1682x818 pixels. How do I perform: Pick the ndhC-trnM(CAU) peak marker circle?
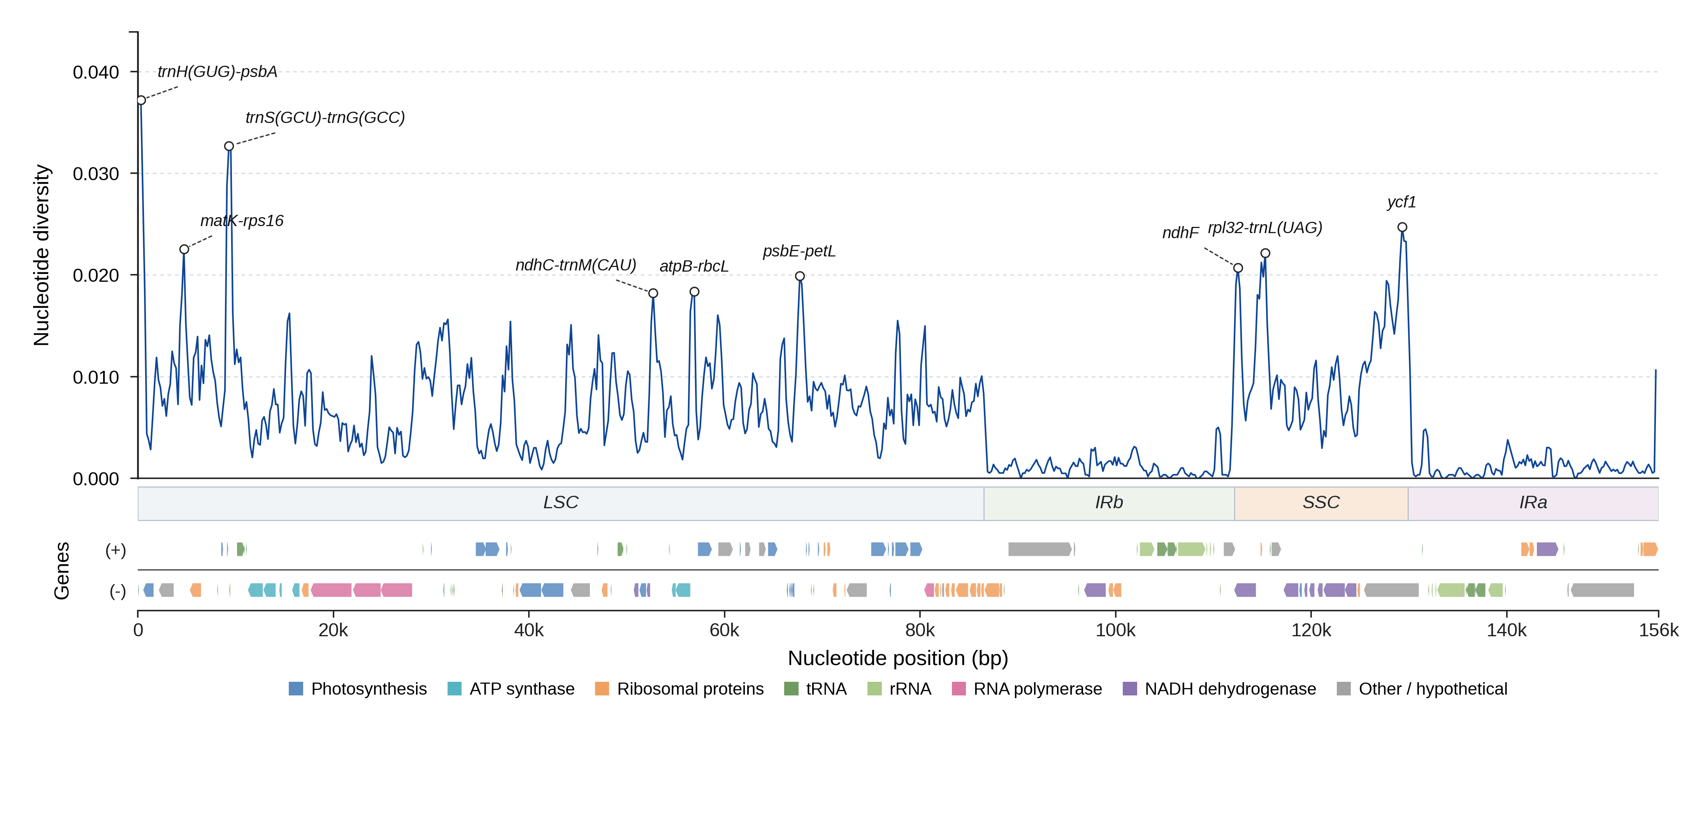click(x=653, y=293)
